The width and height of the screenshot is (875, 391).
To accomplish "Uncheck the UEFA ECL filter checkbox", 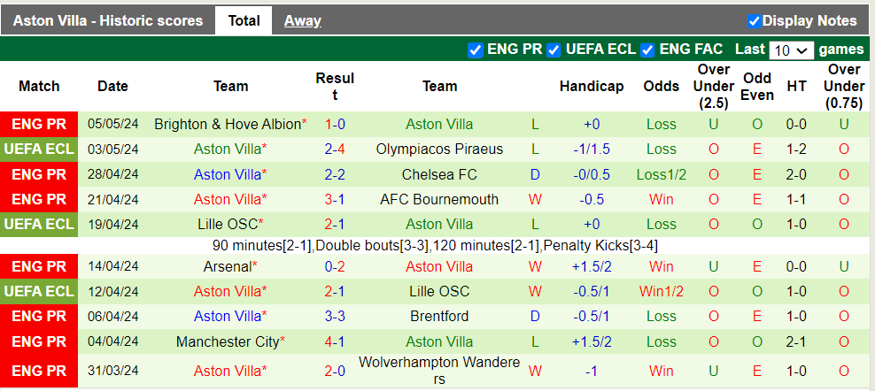I will click(554, 50).
